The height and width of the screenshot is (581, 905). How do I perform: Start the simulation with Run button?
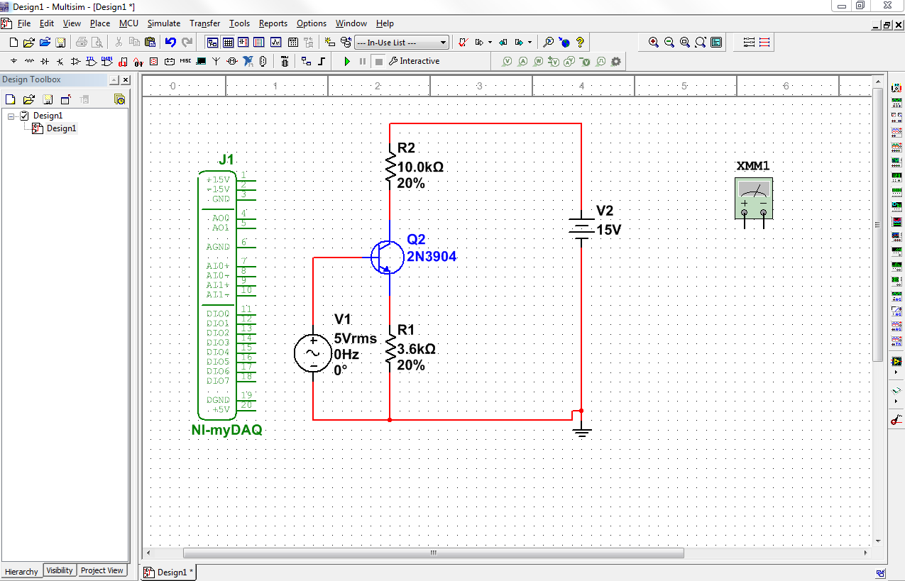tap(346, 61)
